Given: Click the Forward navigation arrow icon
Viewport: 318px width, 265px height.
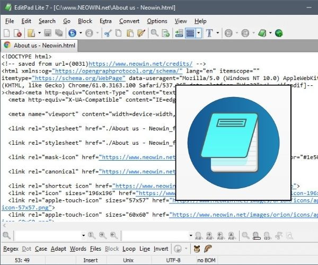Looking at the screenshot, I should click(x=245, y=33).
